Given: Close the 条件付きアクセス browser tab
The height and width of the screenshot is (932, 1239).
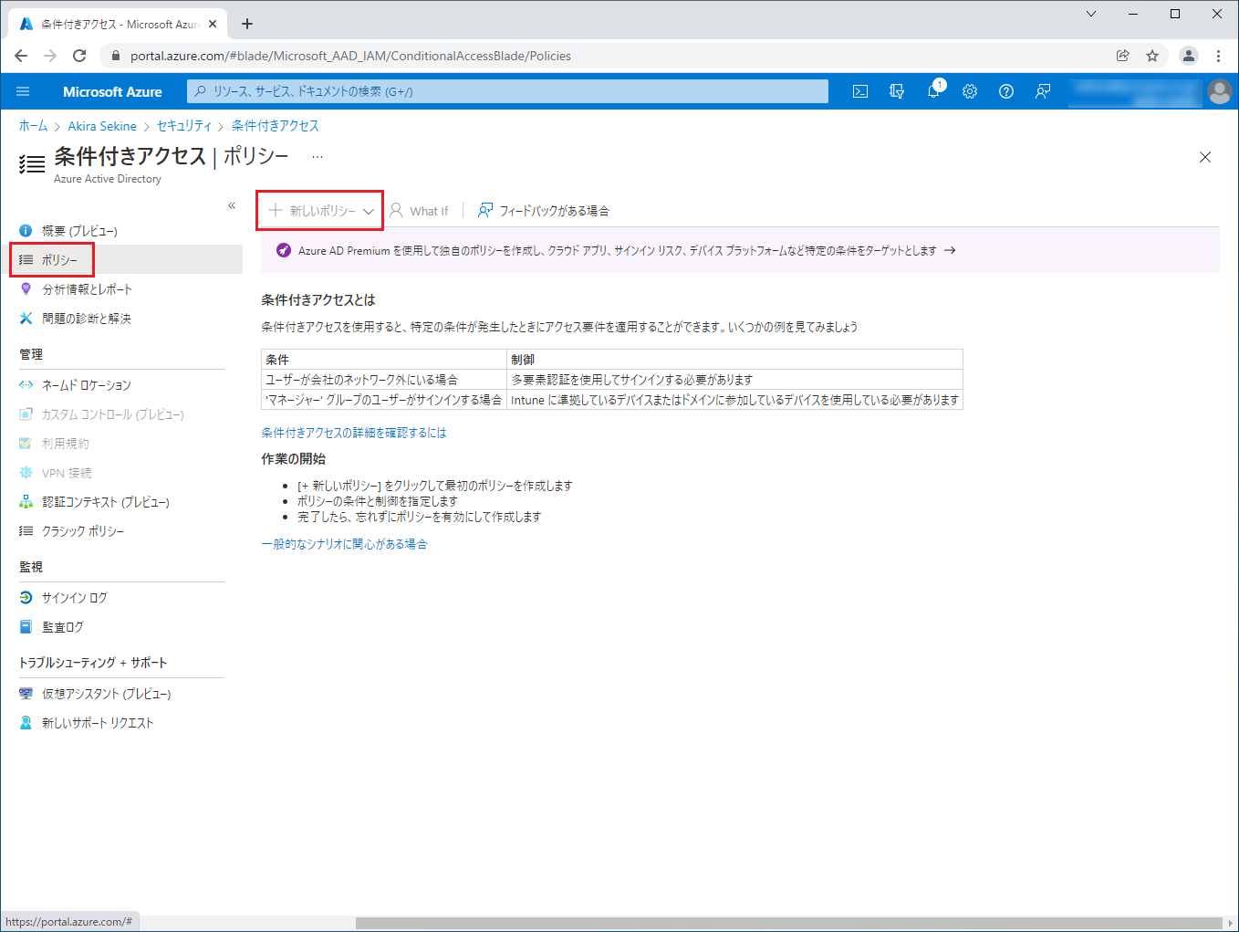Looking at the screenshot, I should click(x=213, y=24).
